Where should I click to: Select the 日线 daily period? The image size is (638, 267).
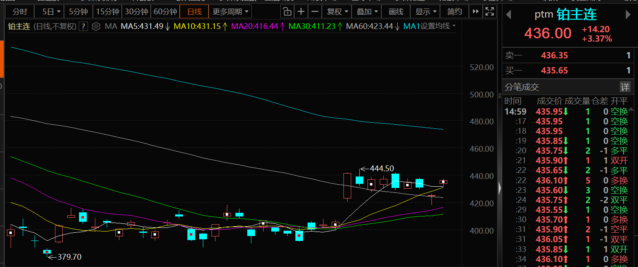click(194, 11)
